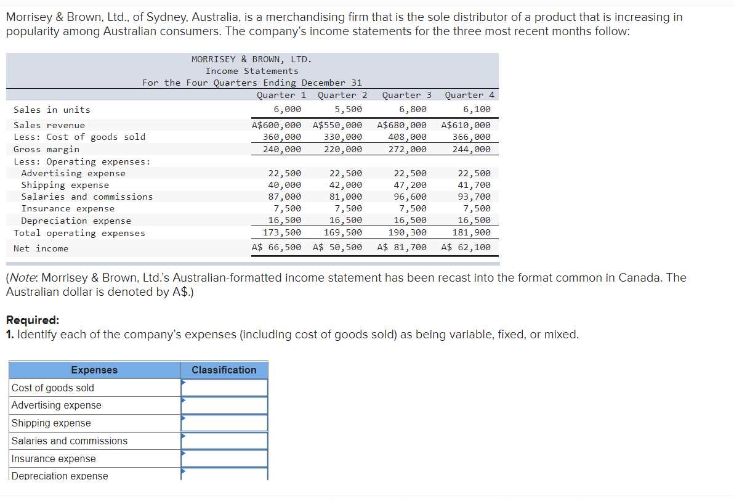
Task: Click the Quarter 2 column heading
Action: coord(342,95)
